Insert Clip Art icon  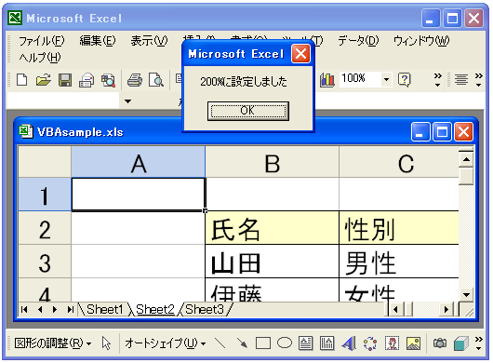(x=392, y=343)
